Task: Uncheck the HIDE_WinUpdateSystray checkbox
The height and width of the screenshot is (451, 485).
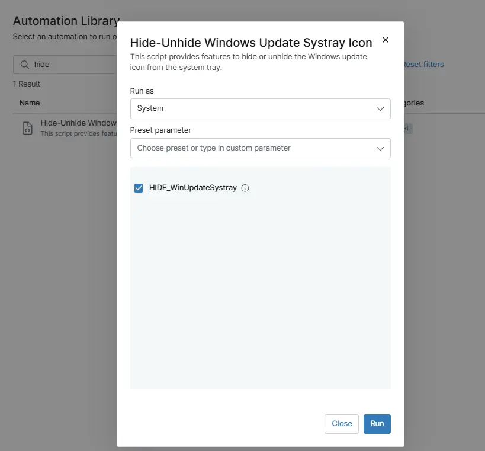Action: pyautogui.click(x=139, y=188)
